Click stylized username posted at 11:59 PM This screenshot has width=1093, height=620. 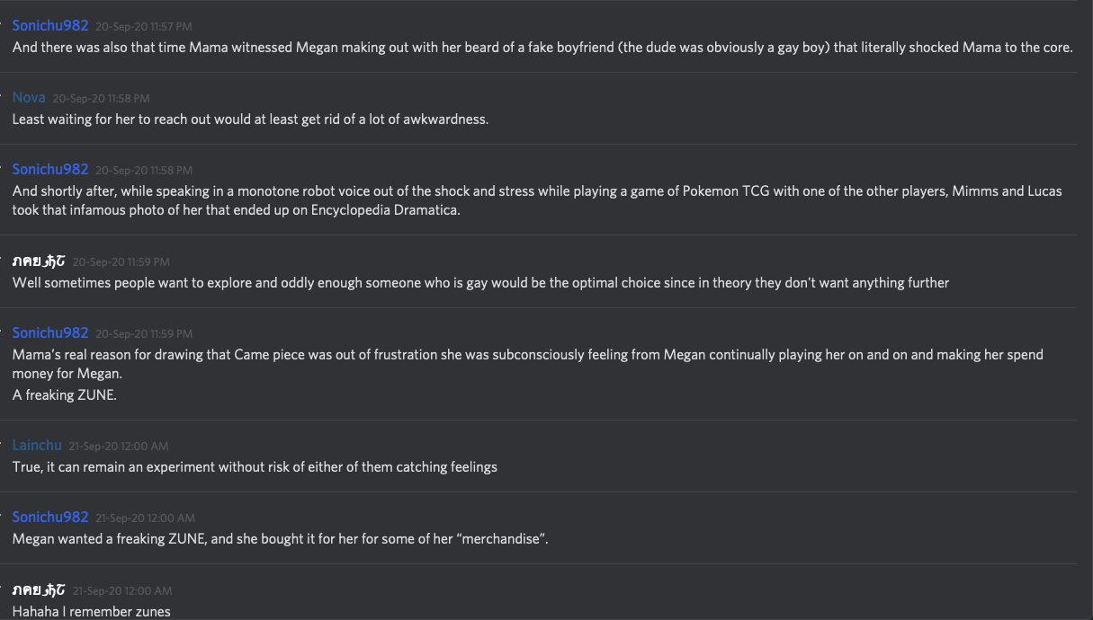point(39,261)
